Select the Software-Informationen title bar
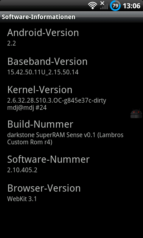 [x=71, y=17]
